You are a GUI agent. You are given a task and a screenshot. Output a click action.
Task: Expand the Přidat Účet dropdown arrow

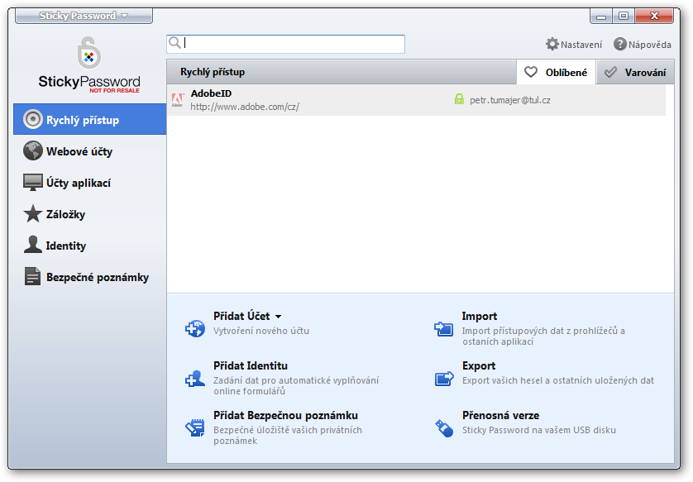pyautogui.click(x=278, y=317)
